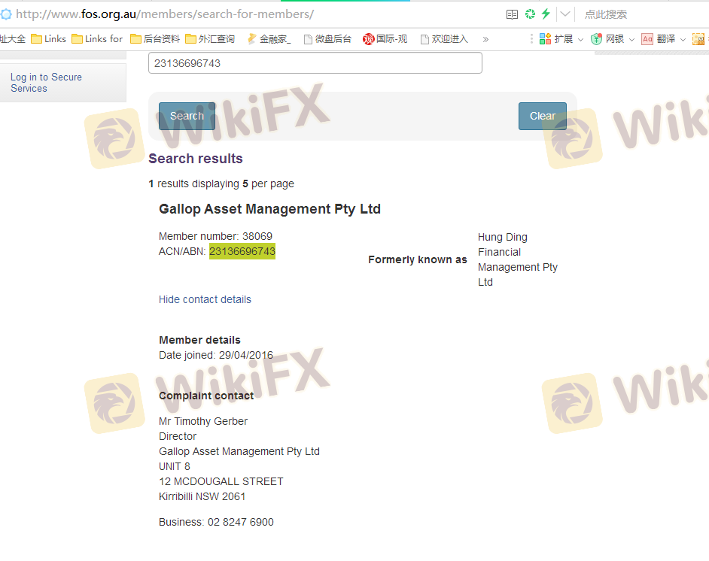Click Formerly known as label

[418, 259]
